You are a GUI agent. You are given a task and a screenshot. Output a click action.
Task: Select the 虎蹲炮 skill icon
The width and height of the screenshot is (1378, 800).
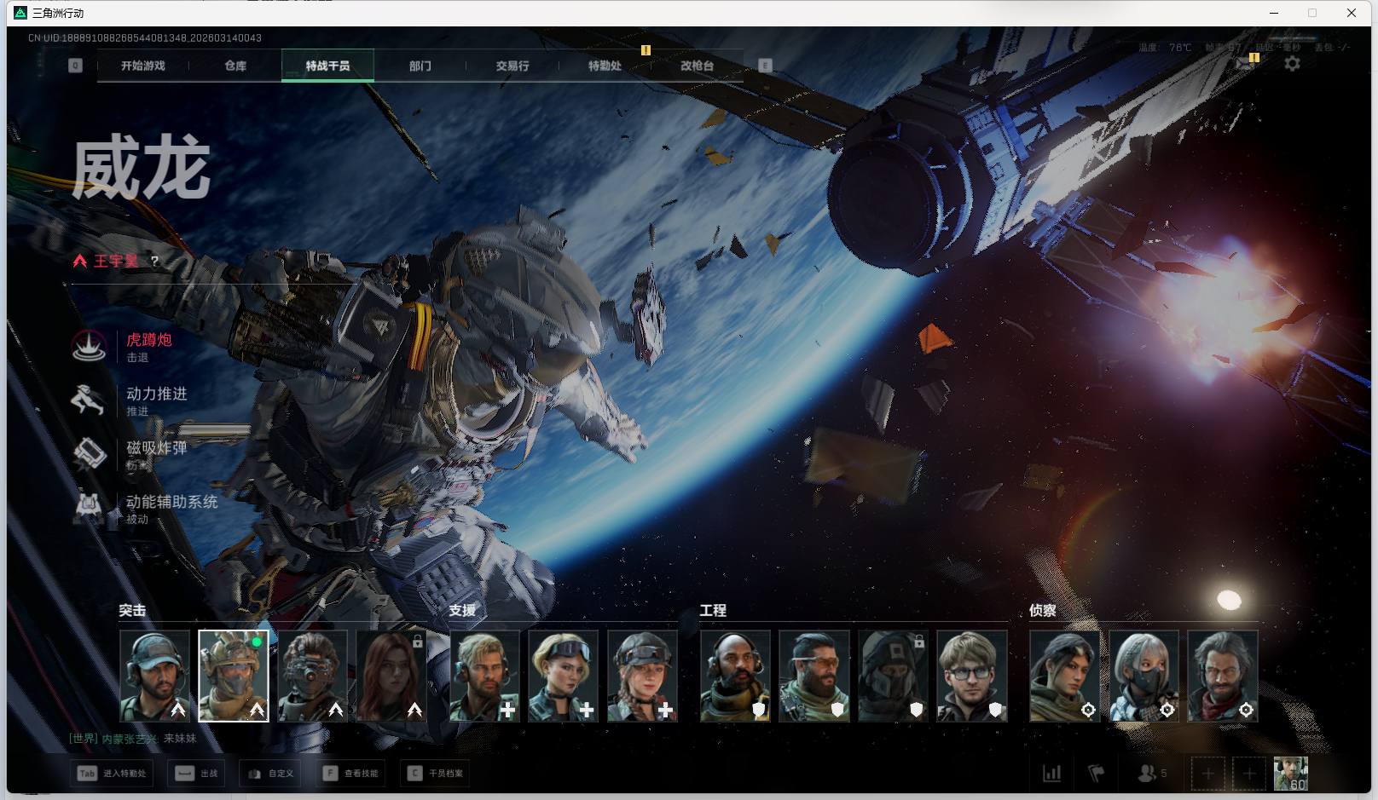[x=89, y=347]
